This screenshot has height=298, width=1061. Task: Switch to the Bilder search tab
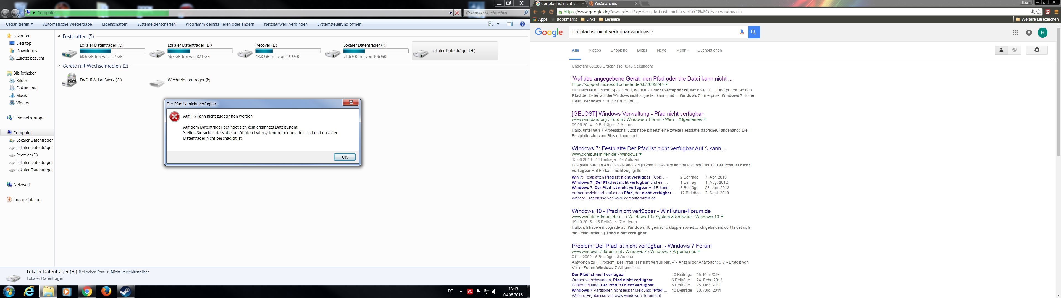(642, 50)
